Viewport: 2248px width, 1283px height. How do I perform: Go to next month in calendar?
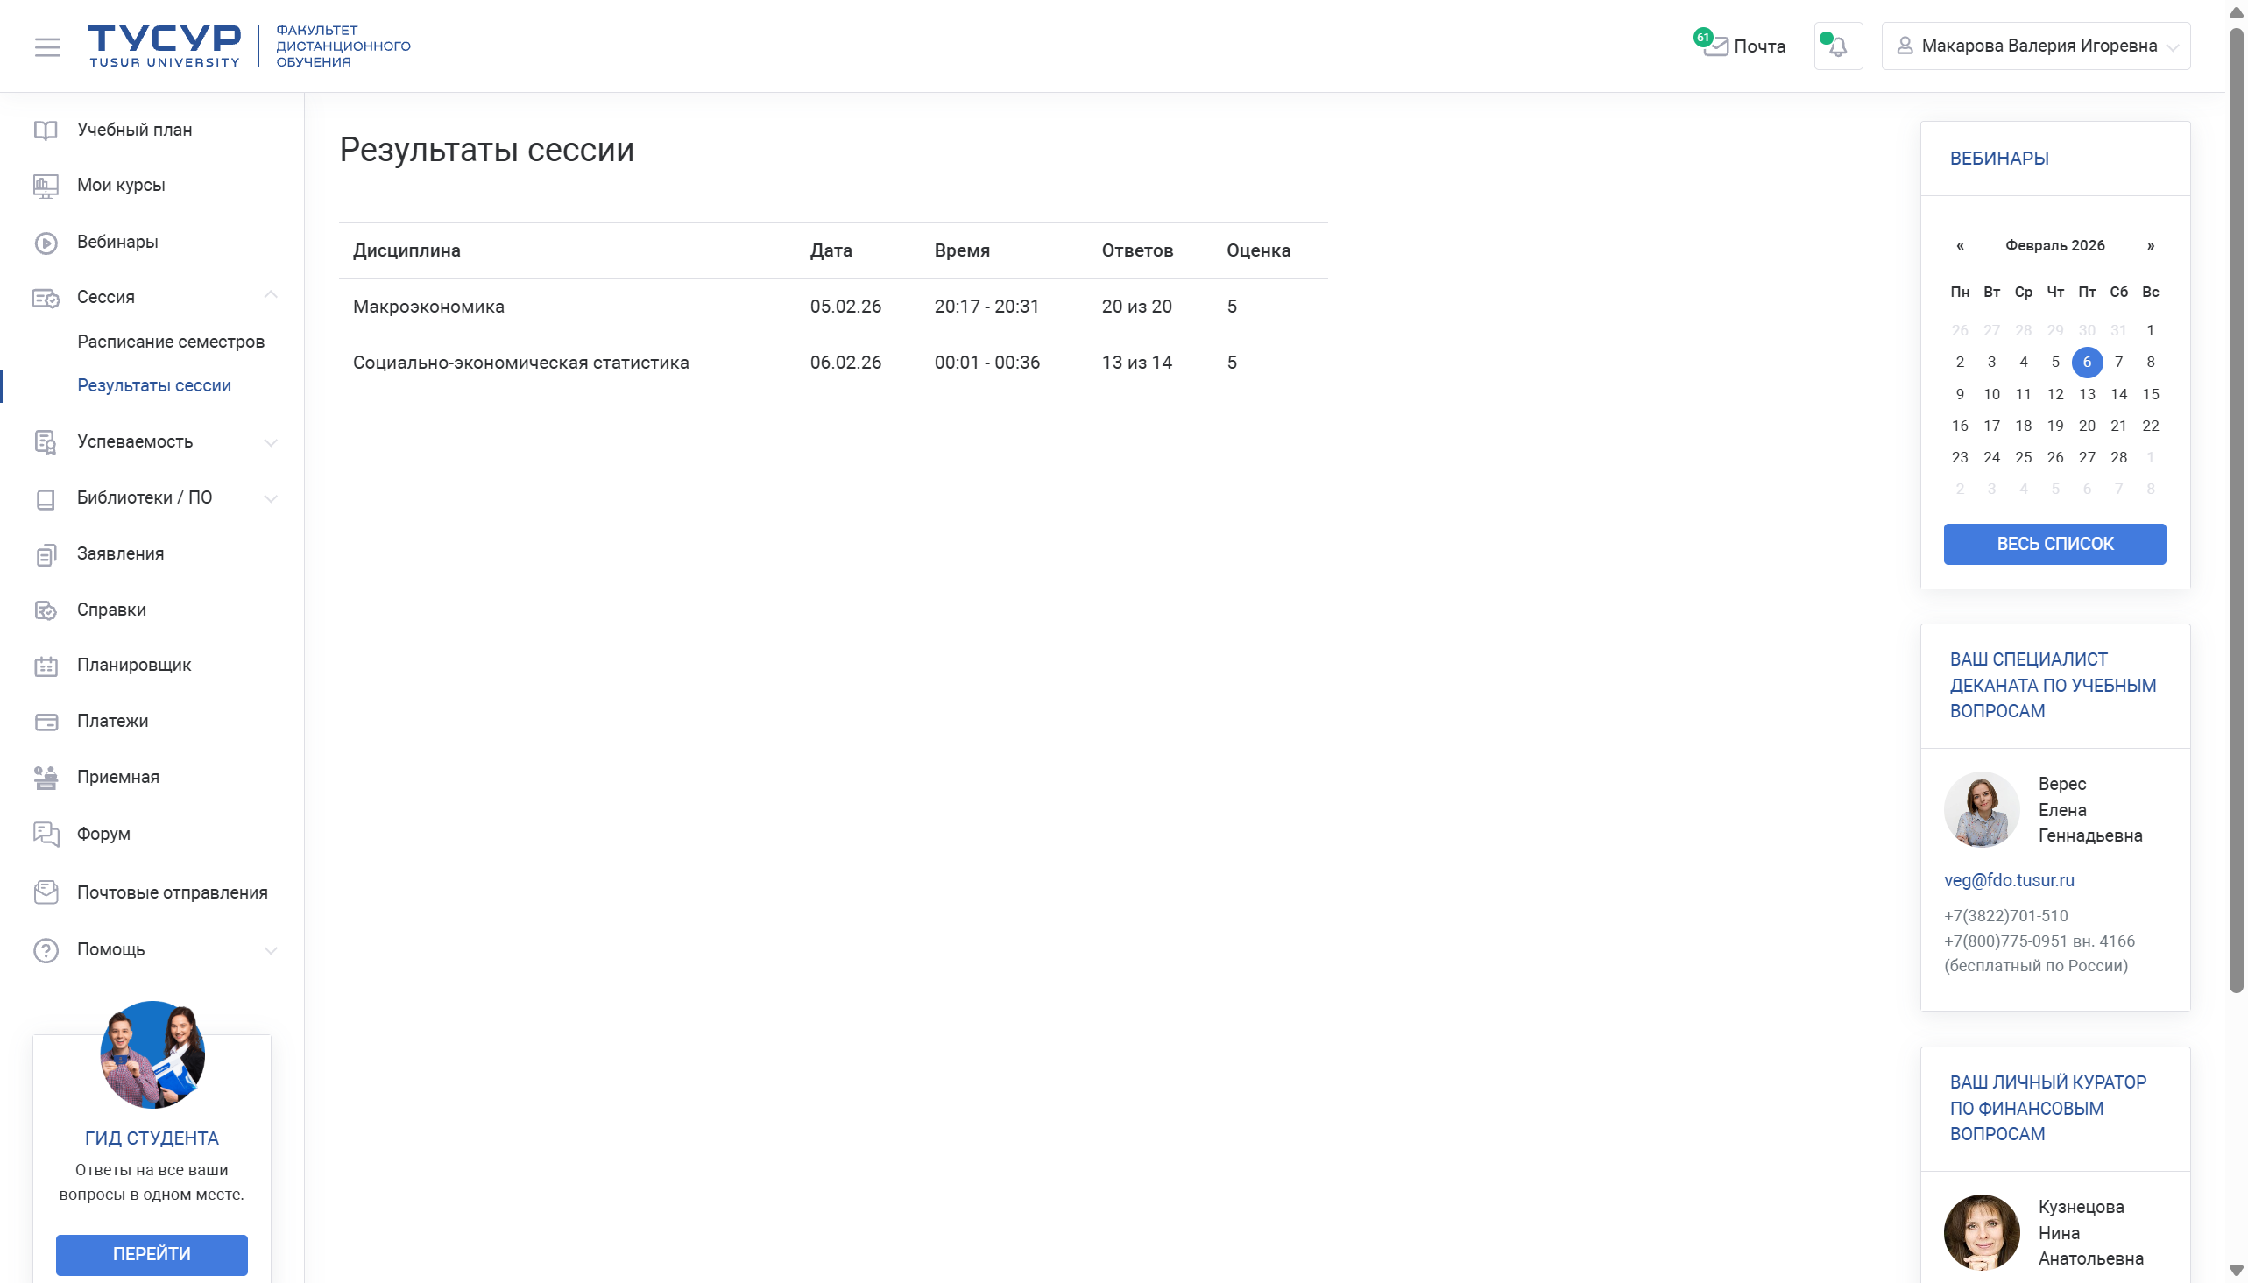[x=2150, y=246]
